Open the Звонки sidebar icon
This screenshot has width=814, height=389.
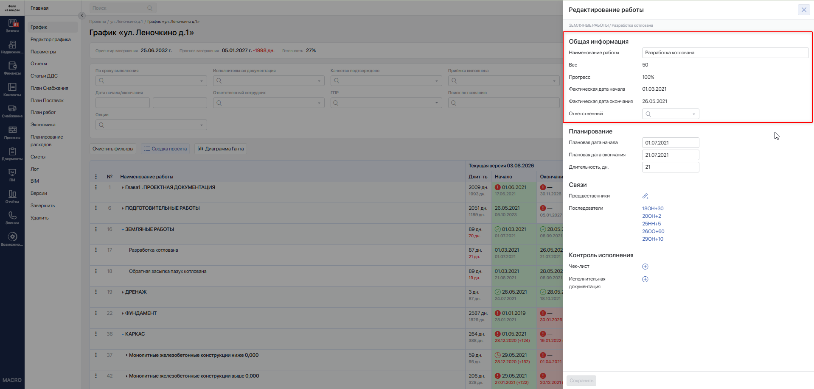(x=12, y=217)
